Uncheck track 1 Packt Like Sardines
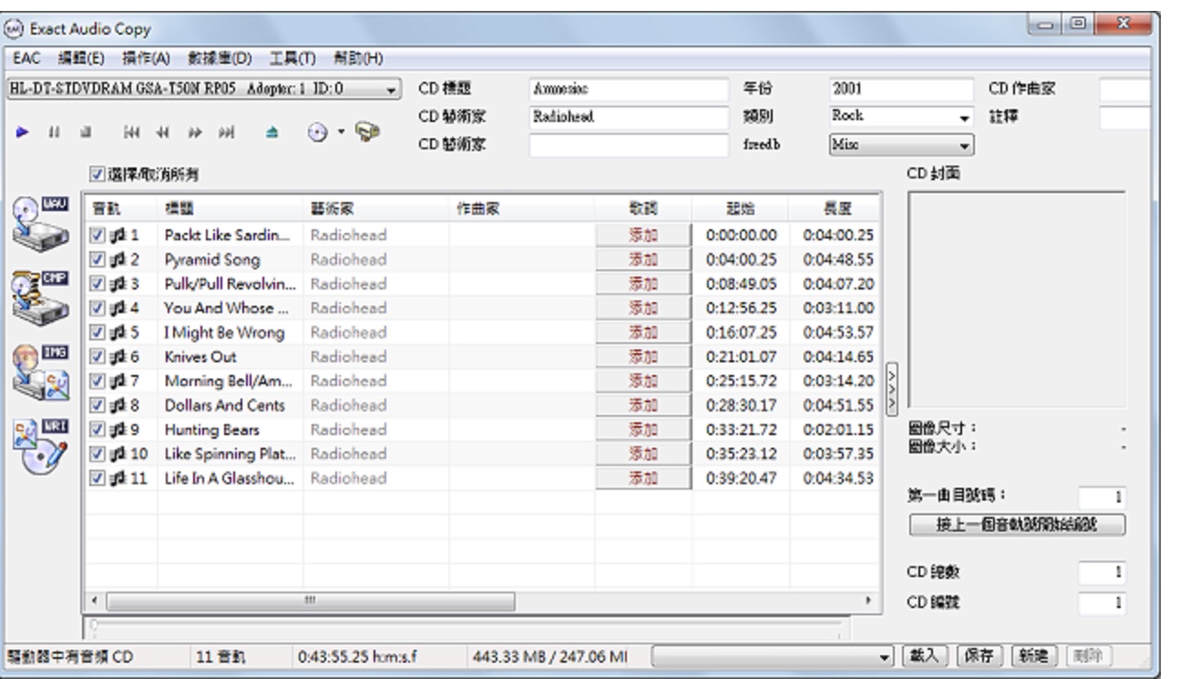This screenshot has width=1179, height=679. point(97,235)
